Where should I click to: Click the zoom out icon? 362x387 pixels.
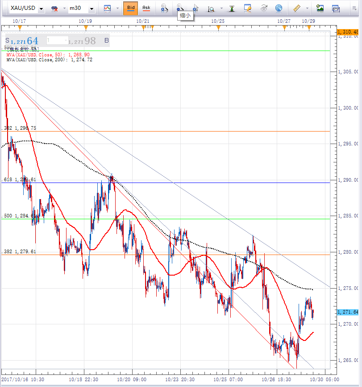coord(180,8)
